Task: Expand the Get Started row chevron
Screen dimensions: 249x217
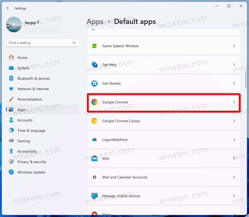Action: pos(234,83)
